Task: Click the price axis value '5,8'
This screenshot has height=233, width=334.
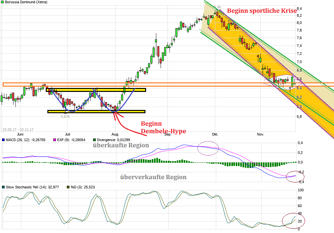Action: (299, 116)
